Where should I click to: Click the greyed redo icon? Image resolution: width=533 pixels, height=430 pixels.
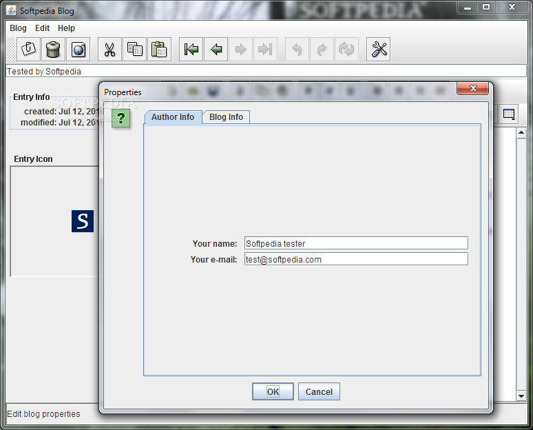(322, 50)
